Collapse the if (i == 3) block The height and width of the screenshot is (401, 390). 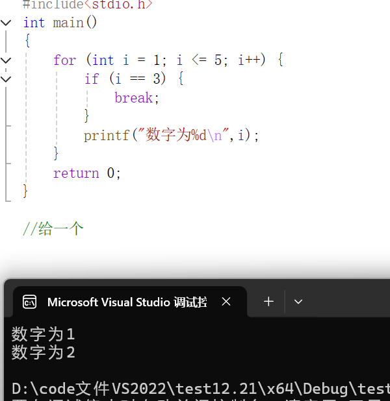(x=6, y=79)
